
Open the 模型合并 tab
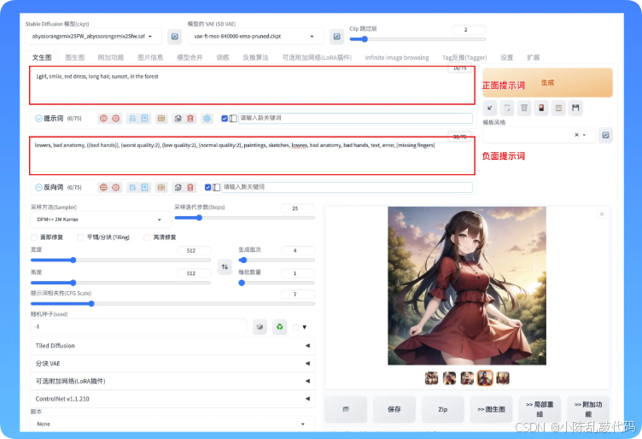pos(190,58)
